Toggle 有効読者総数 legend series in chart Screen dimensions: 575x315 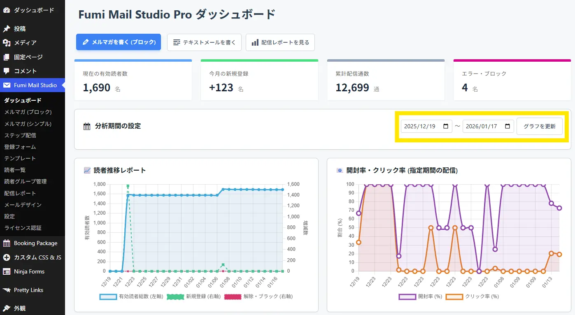[x=108, y=296]
